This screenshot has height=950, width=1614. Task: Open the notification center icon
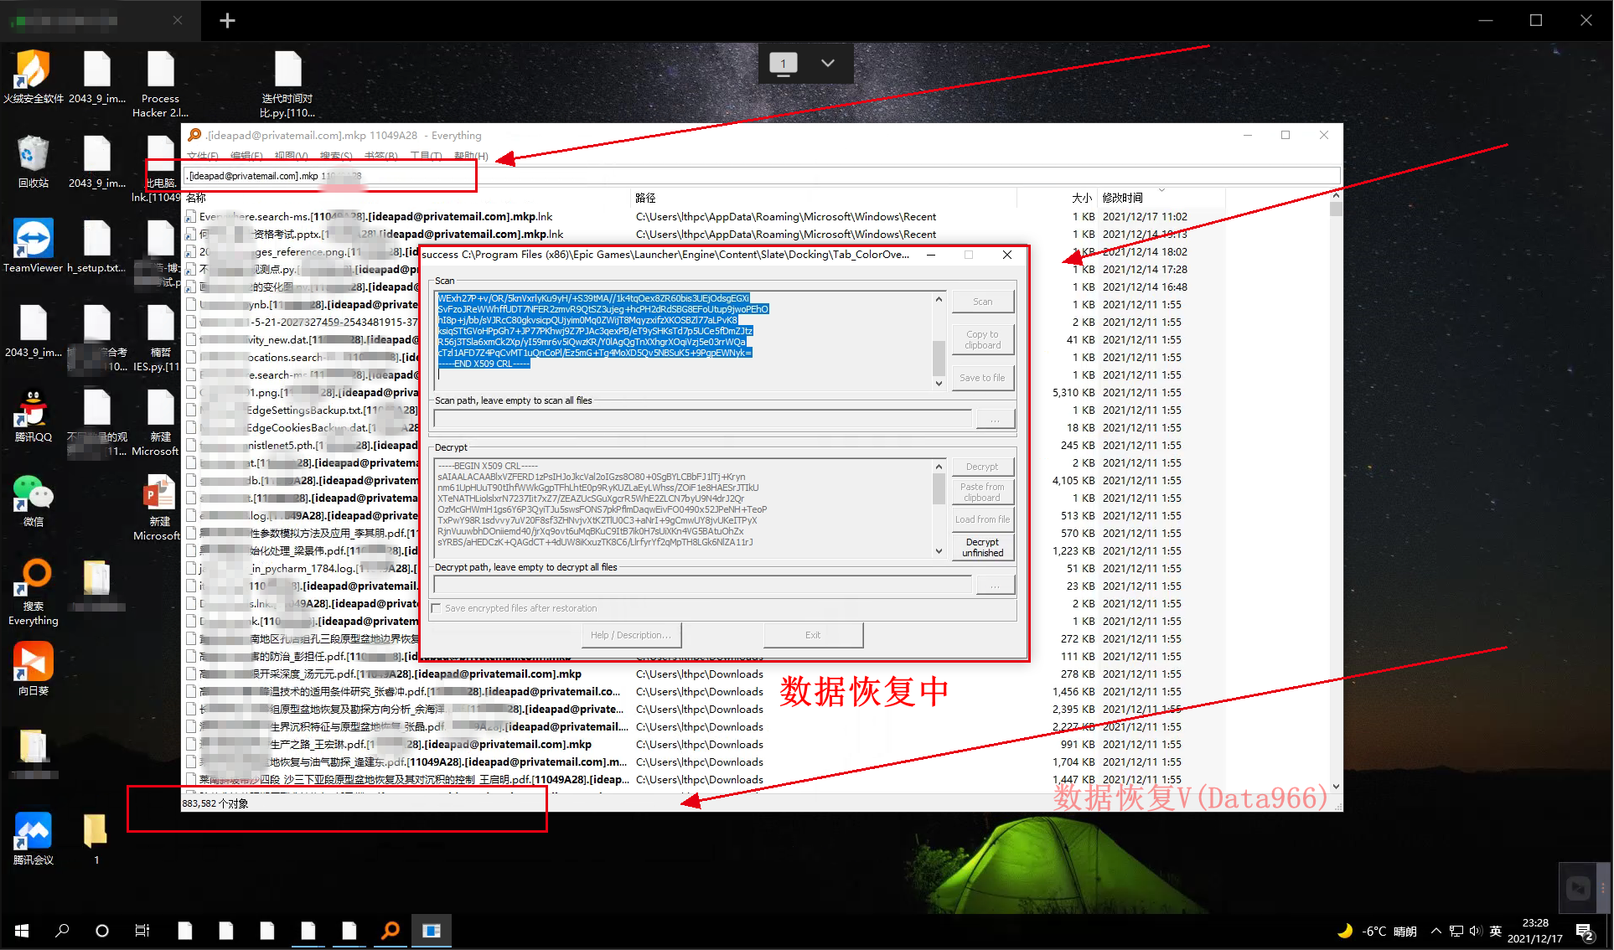(1584, 931)
